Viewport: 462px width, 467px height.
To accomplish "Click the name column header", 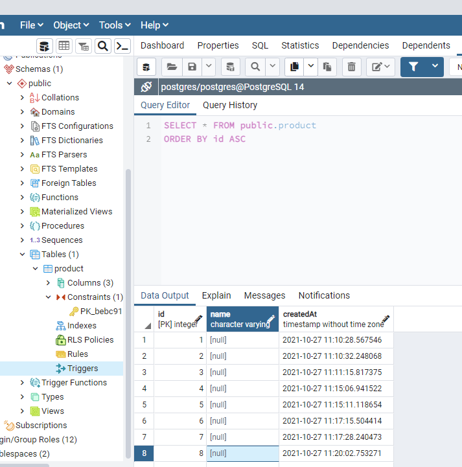I will (242, 319).
